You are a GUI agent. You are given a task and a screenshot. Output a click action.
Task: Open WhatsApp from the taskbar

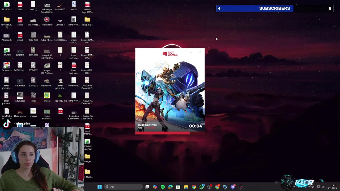(x=202, y=187)
